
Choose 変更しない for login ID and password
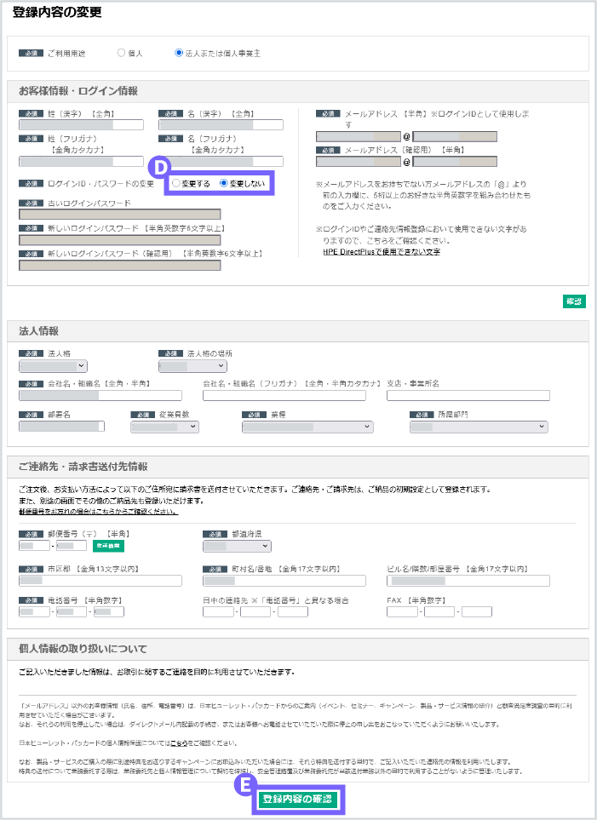point(224,183)
